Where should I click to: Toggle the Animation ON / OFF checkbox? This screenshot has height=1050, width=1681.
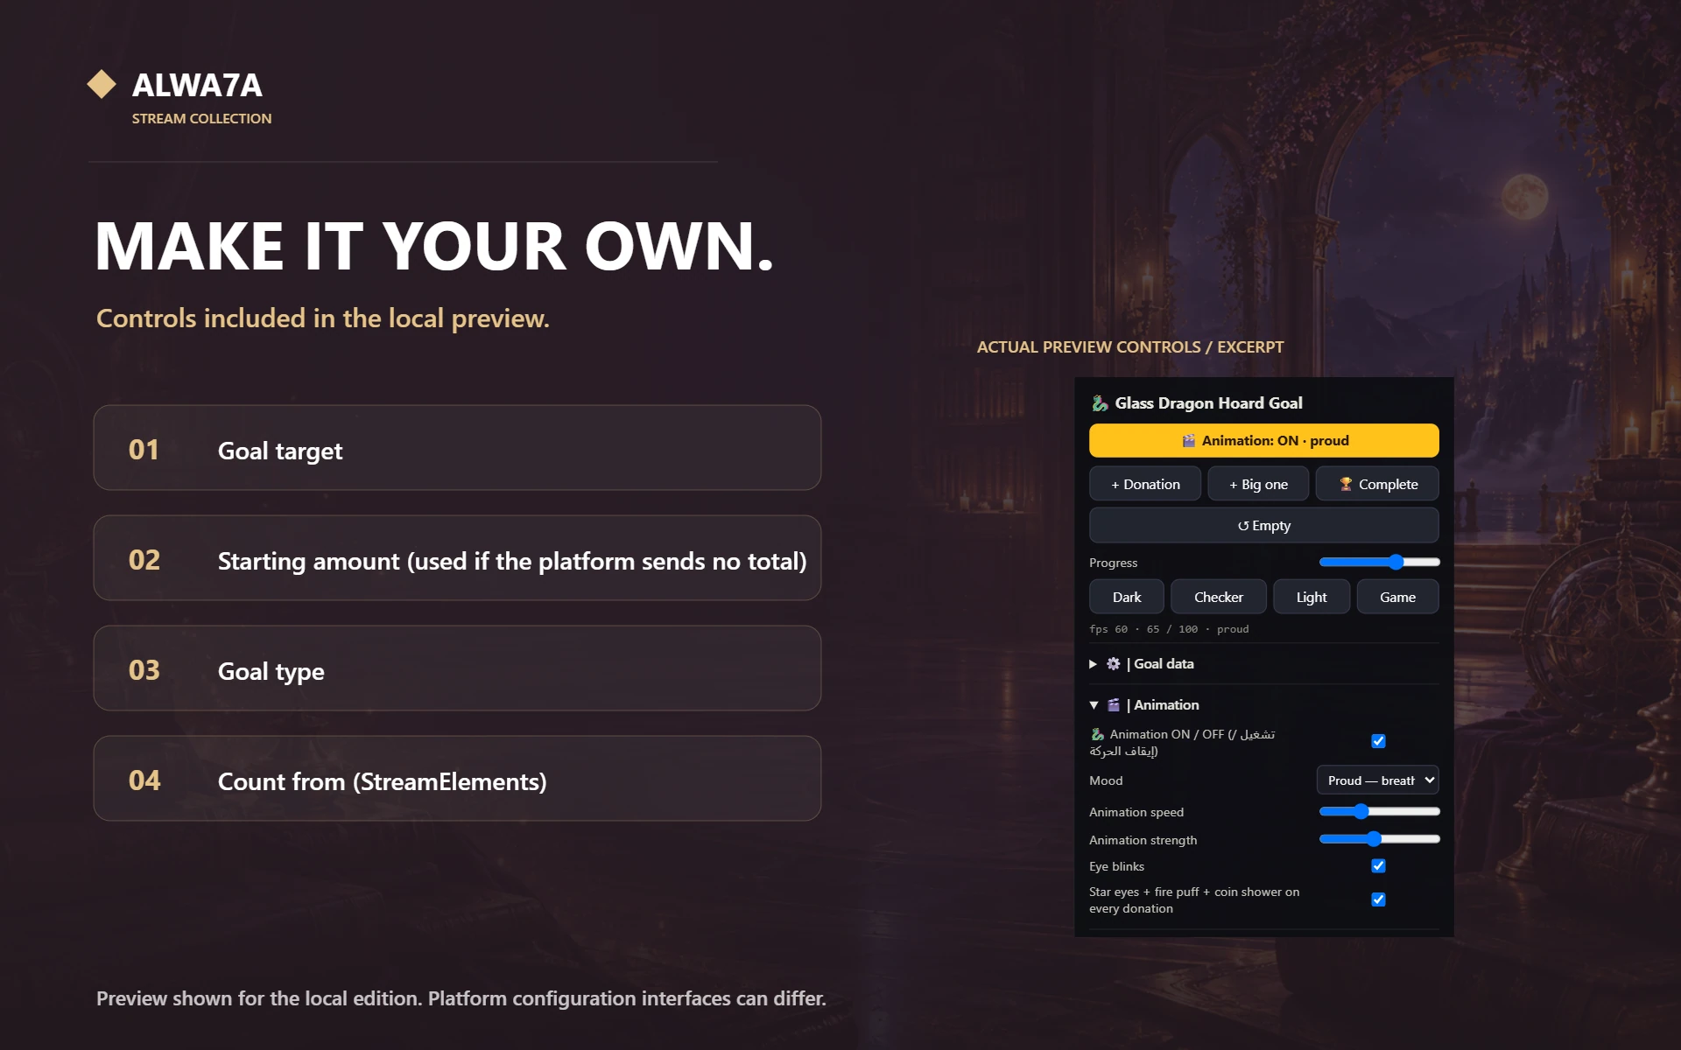click(1378, 741)
